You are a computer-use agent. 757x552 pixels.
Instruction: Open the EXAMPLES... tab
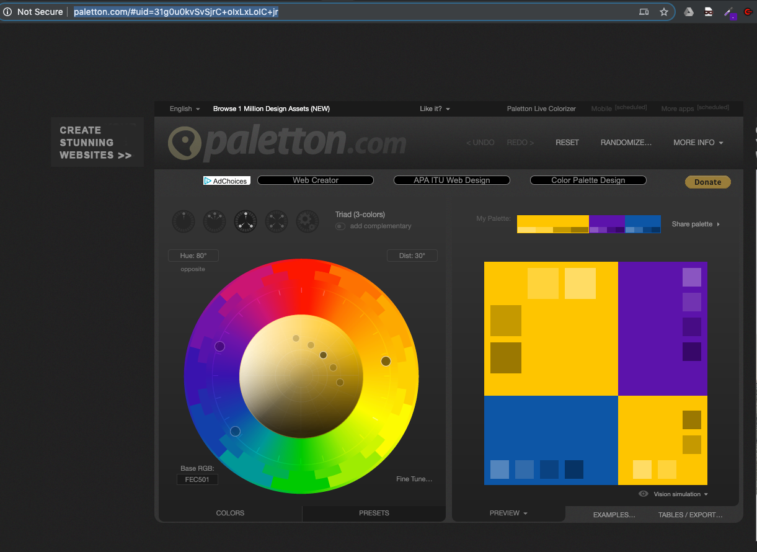coord(614,515)
